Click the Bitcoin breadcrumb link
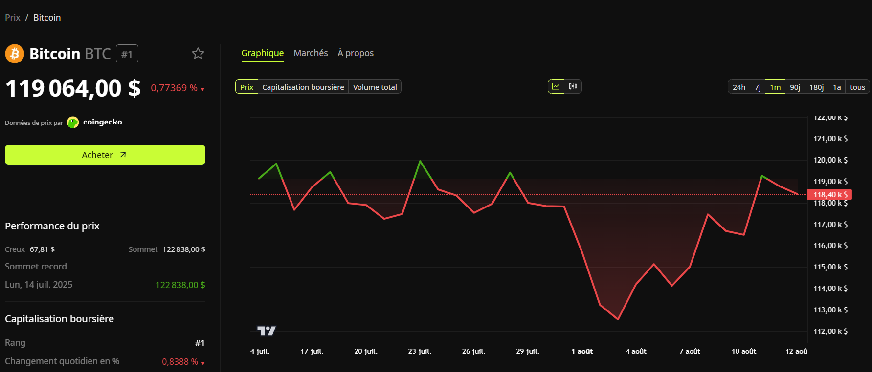The height and width of the screenshot is (372, 872). [x=47, y=17]
